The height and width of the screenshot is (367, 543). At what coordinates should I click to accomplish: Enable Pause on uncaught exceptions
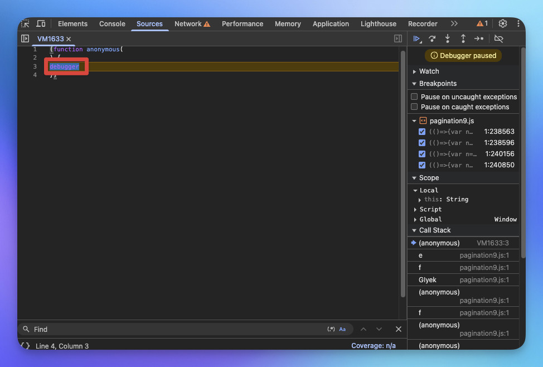coord(414,96)
